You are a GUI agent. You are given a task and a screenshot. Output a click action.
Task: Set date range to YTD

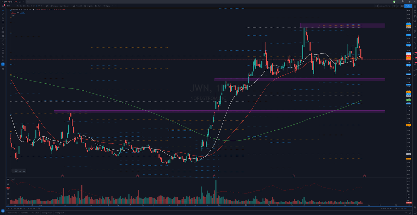point(25,209)
